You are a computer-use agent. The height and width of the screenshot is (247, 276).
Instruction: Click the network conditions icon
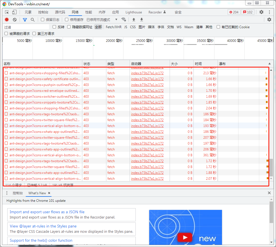[x=124, y=20]
